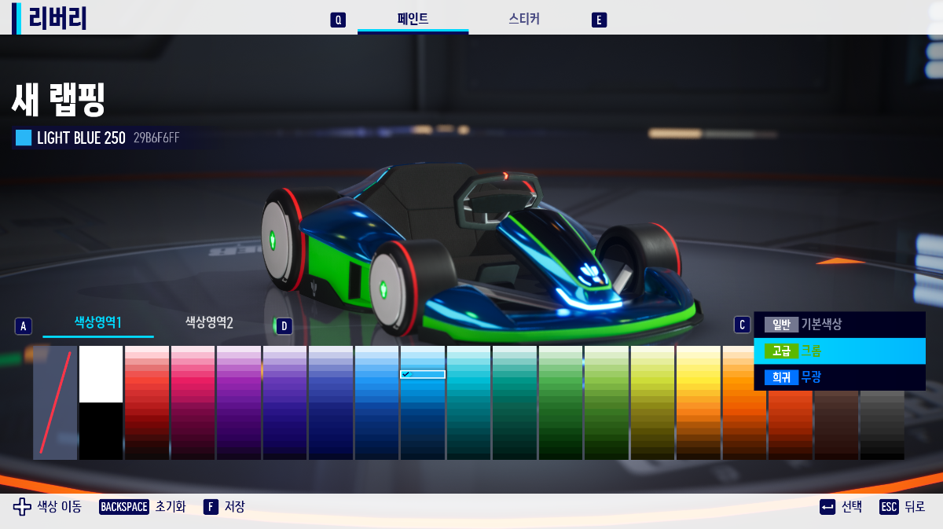Screen dimensions: 943x529
Task: Click the 색상 이동 hint label
Action: (59, 507)
